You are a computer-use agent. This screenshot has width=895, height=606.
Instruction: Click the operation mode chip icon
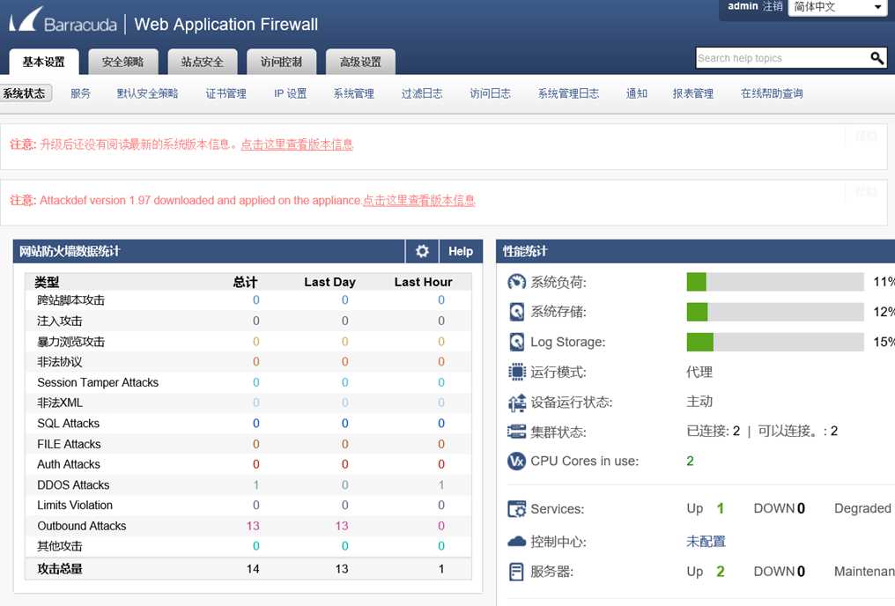pos(516,372)
